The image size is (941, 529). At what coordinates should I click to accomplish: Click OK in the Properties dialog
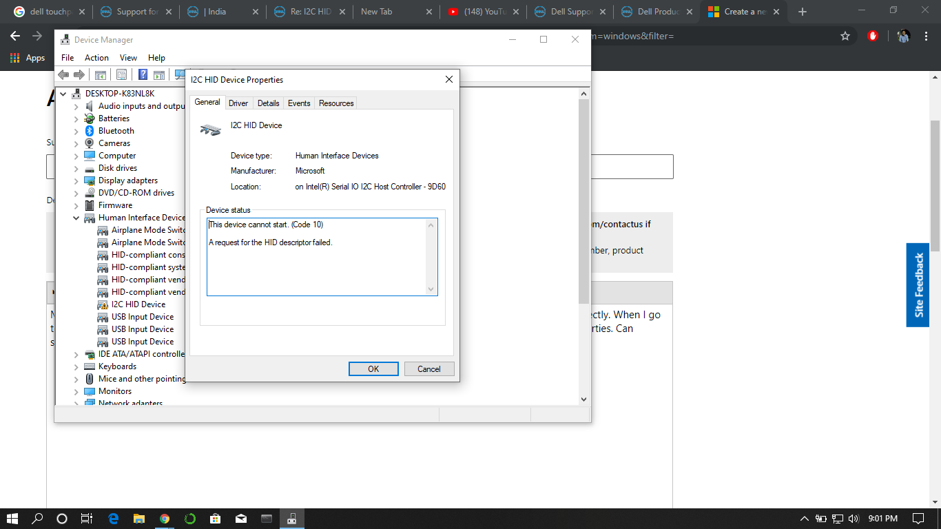click(373, 369)
